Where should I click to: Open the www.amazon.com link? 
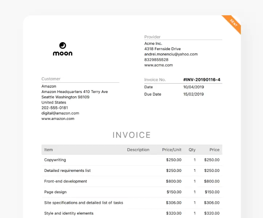58,118
